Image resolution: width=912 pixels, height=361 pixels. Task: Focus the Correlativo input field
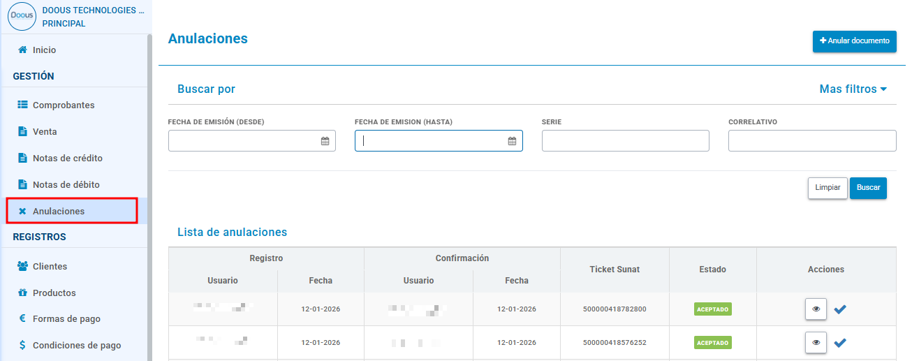[x=812, y=140]
